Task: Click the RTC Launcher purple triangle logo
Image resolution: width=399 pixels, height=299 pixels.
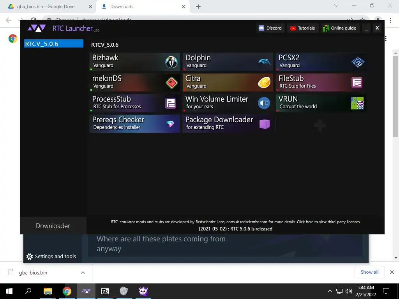Action: tap(37, 28)
